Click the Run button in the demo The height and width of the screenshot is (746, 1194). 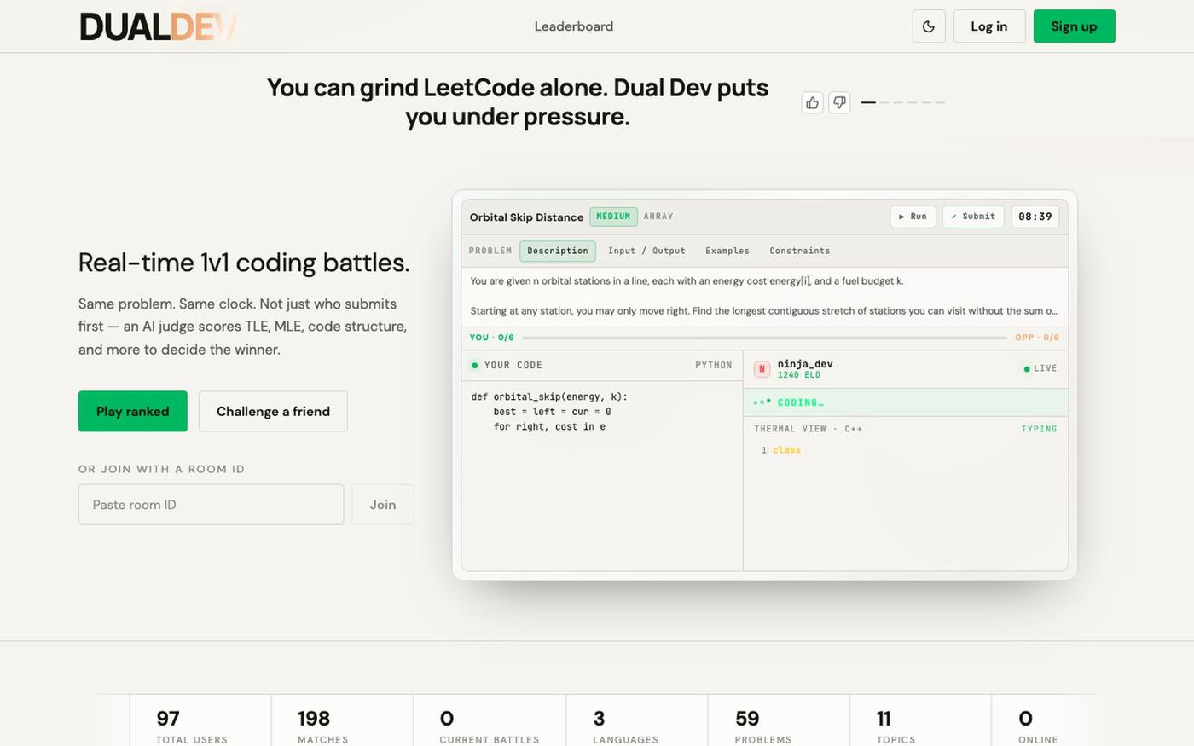pyautogui.click(x=913, y=217)
